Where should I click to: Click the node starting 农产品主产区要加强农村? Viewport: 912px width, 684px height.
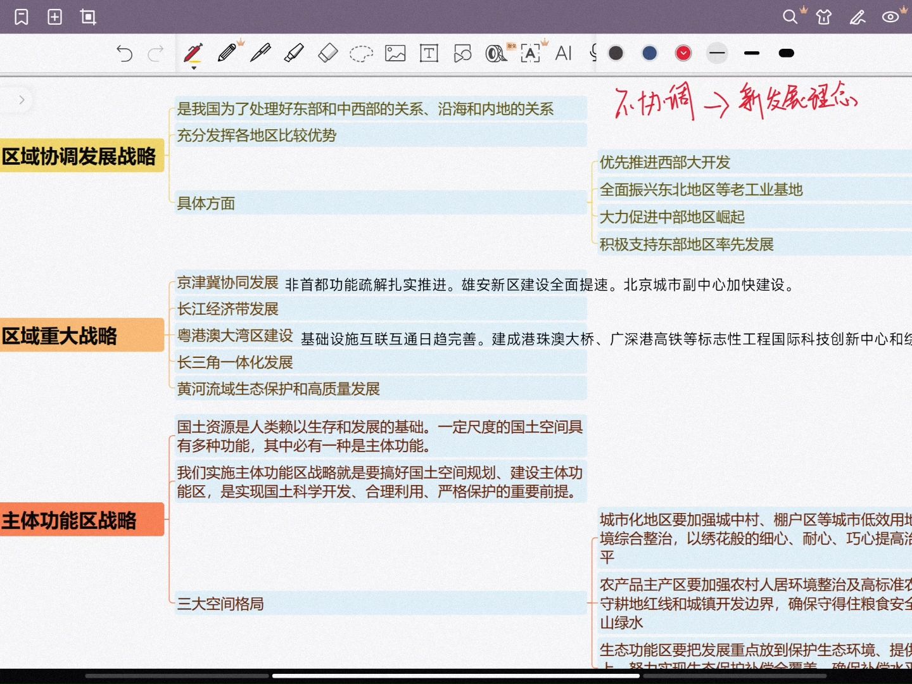(x=754, y=603)
